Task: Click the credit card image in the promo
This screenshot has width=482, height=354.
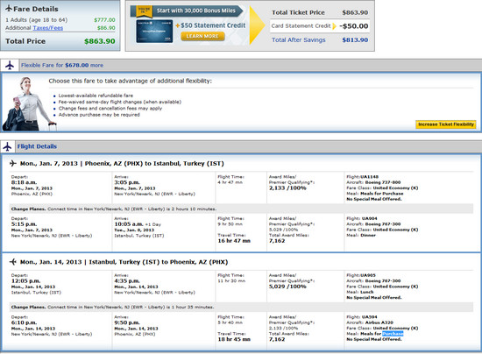Action: [154, 31]
